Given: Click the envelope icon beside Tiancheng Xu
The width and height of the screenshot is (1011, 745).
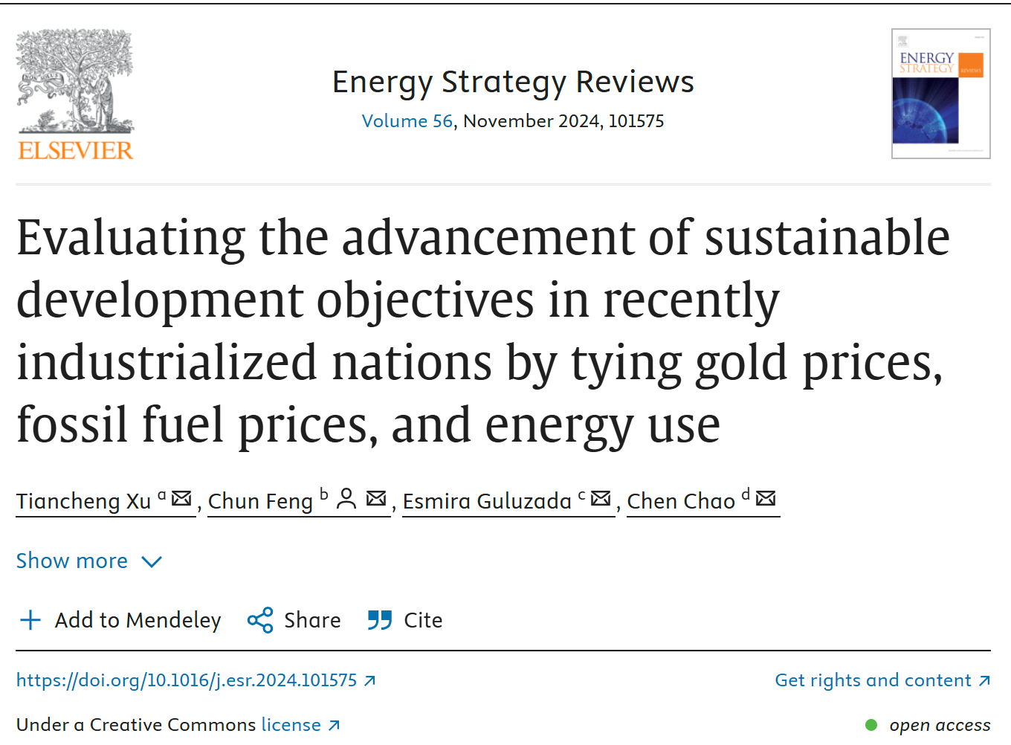Looking at the screenshot, I should click(x=181, y=499).
